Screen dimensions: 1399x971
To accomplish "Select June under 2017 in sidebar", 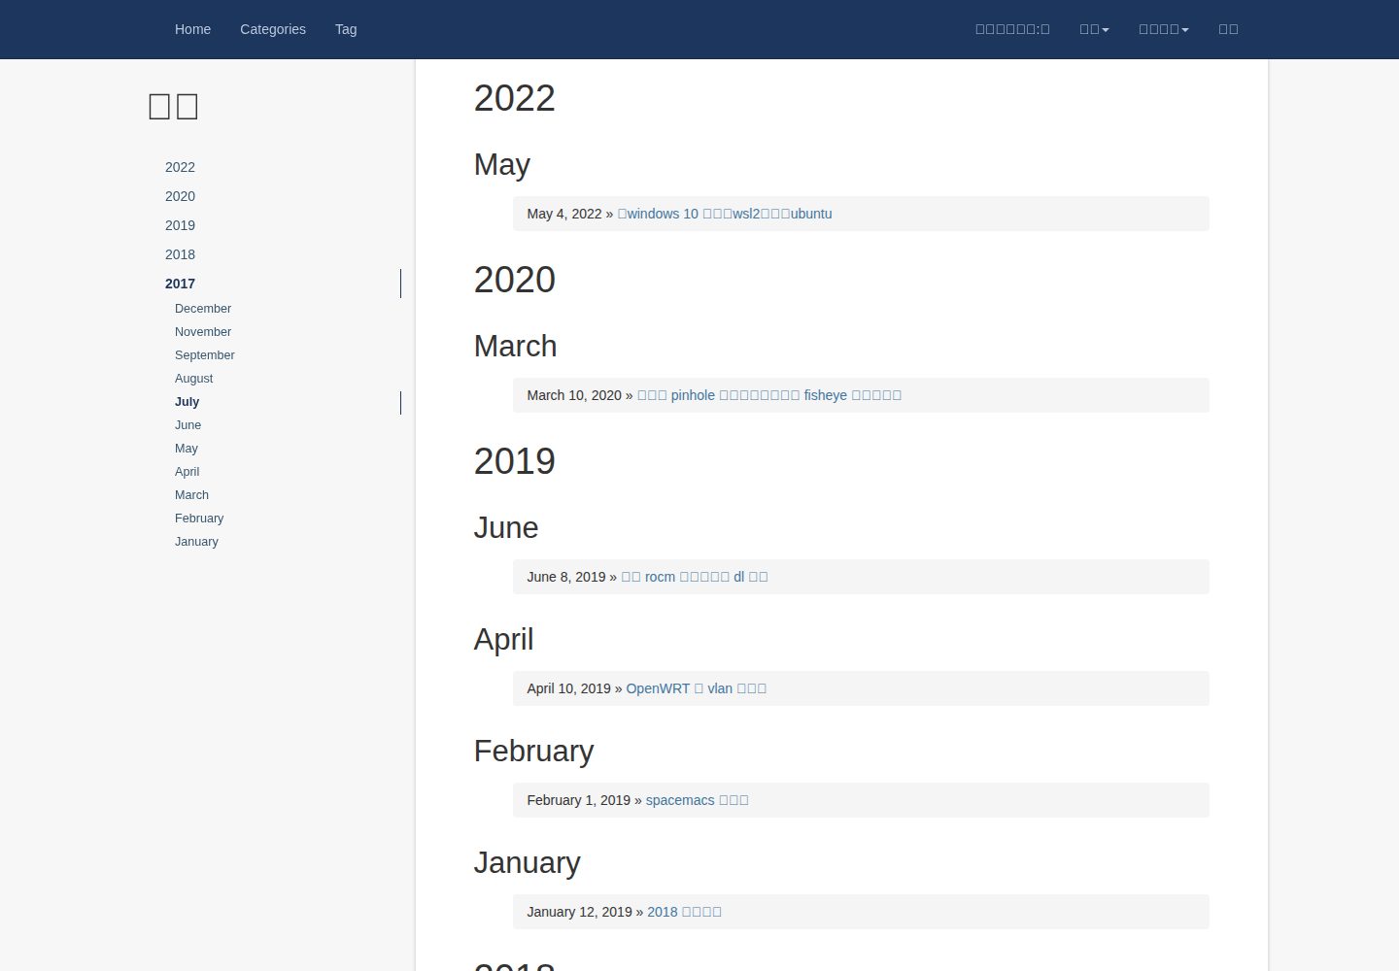I will pos(188,425).
